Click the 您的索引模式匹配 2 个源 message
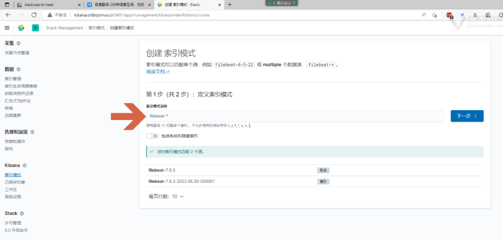Image resolution: width=503 pixels, height=240 pixels. [181, 152]
